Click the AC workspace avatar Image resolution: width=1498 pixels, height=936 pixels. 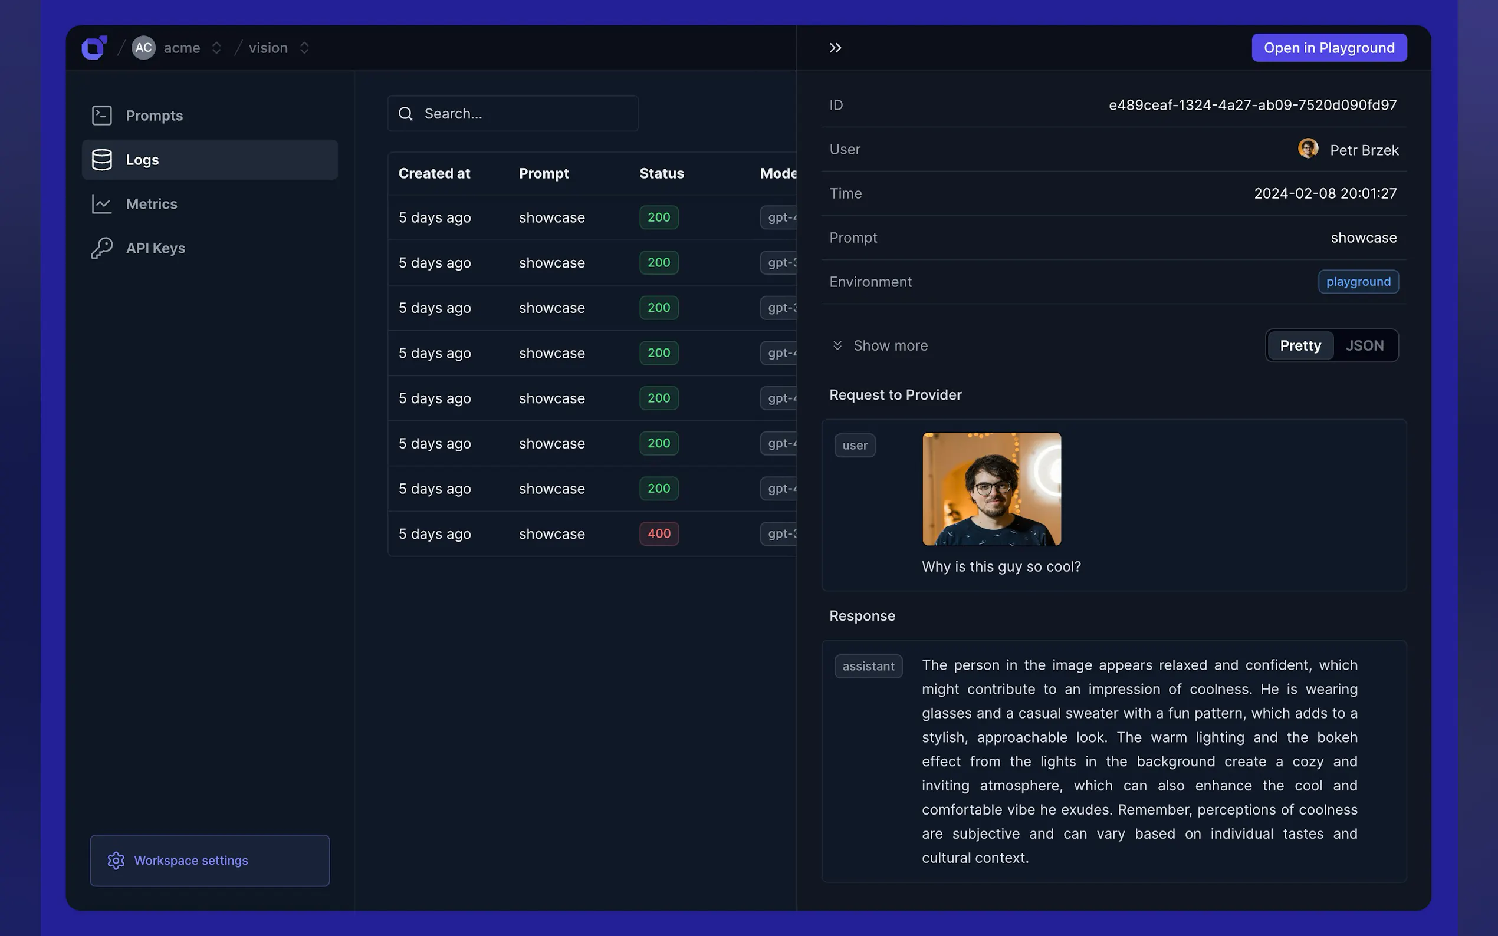pos(144,48)
